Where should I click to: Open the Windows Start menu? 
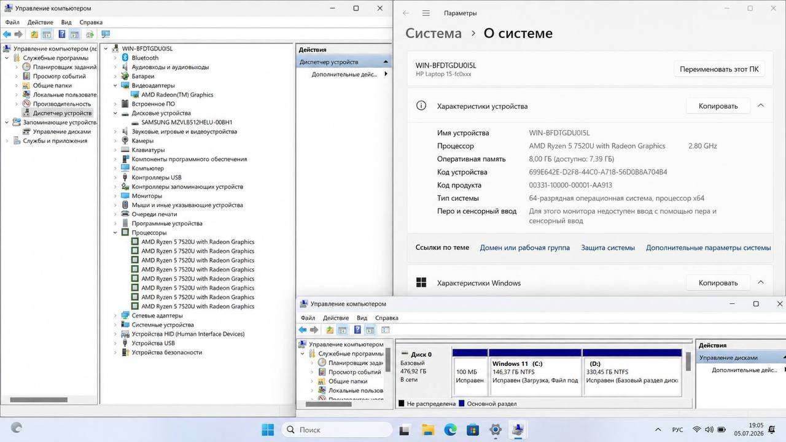point(268,430)
